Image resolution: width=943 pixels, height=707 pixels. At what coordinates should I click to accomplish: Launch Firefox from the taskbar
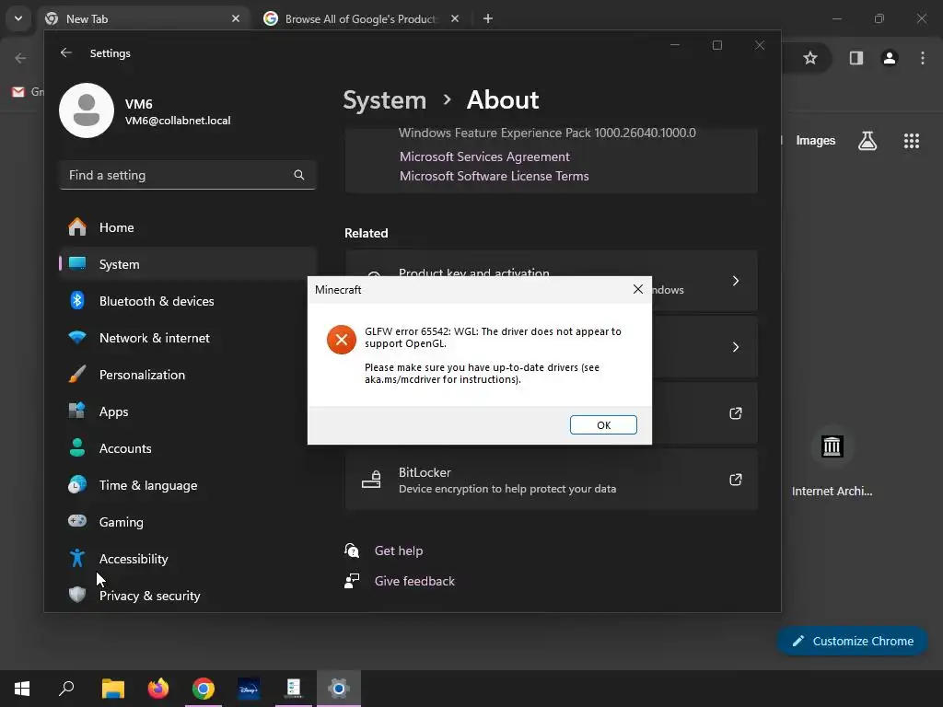tap(158, 689)
